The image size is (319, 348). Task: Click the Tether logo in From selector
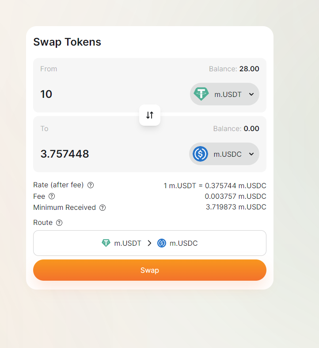[x=201, y=94]
